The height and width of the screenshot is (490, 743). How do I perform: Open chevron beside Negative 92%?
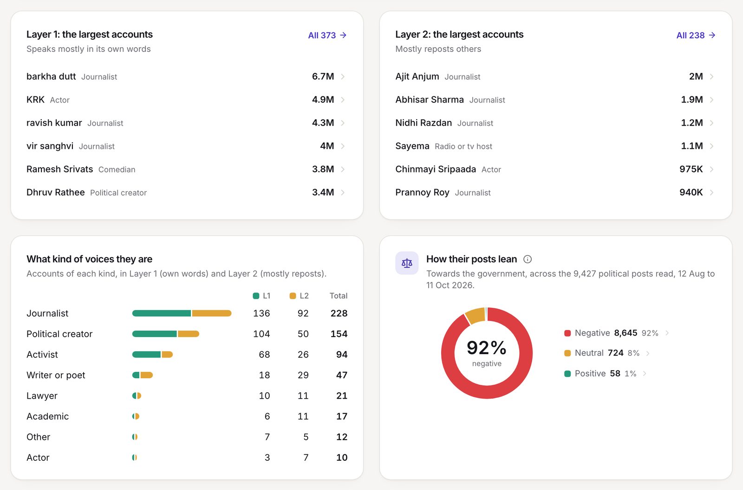coord(667,333)
